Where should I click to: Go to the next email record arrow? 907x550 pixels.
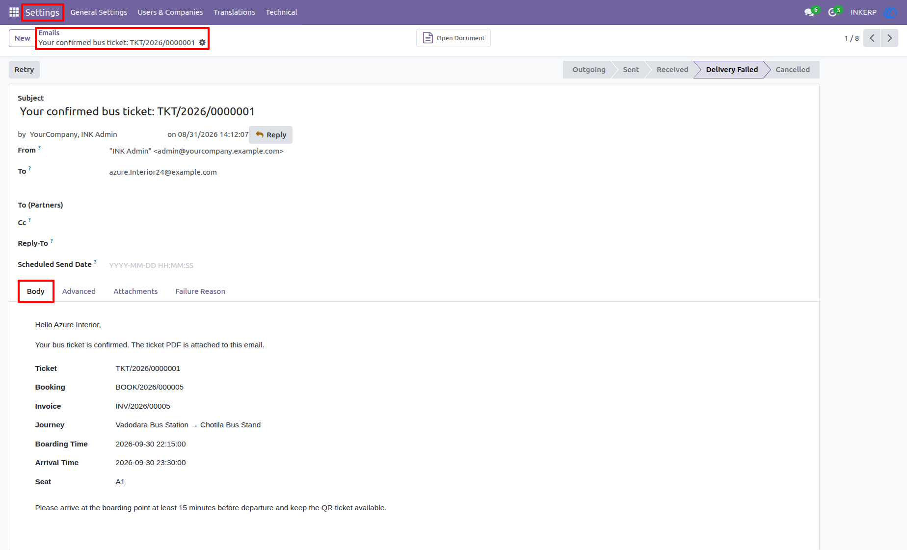coord(889,38)
